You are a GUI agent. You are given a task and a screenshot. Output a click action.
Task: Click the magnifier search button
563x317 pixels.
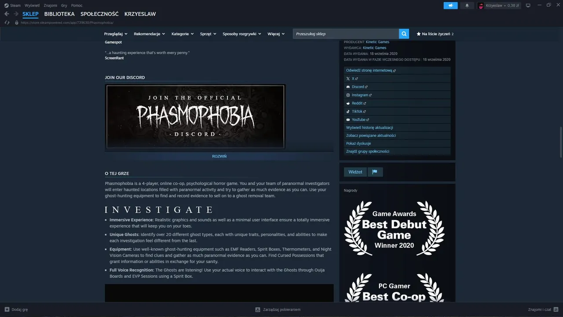point(404,33)
